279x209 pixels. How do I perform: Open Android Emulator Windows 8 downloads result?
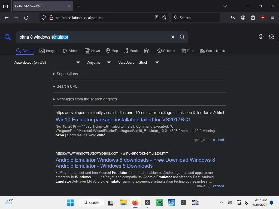click(x=135, y=163)
